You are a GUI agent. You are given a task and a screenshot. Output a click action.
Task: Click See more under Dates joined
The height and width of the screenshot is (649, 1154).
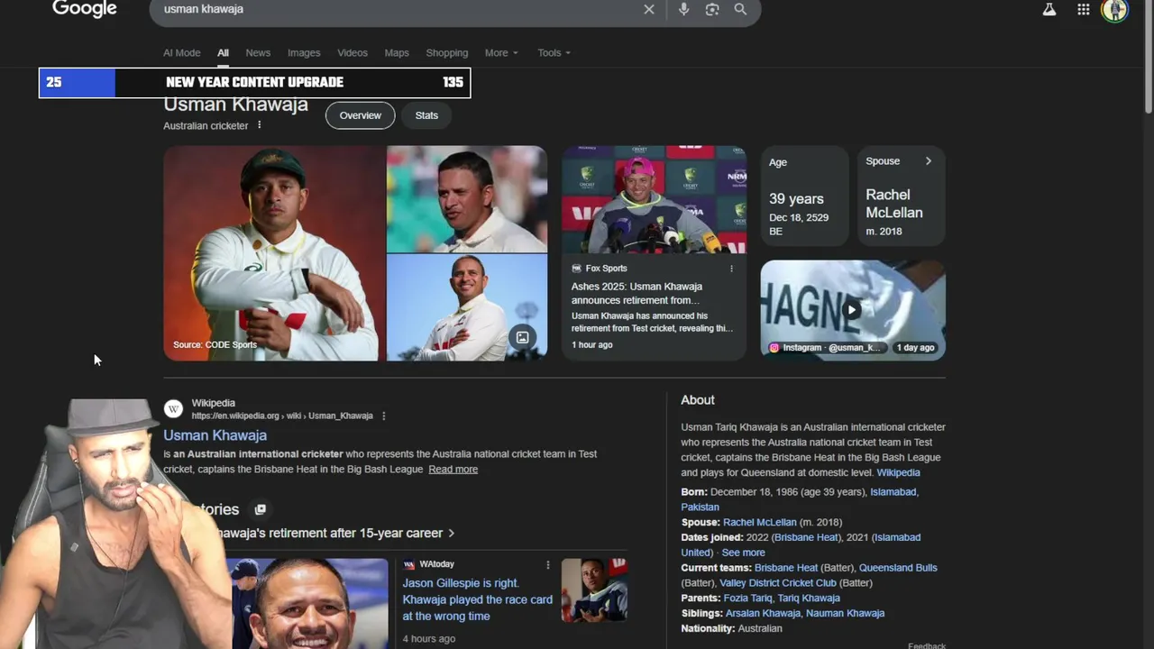743,553
